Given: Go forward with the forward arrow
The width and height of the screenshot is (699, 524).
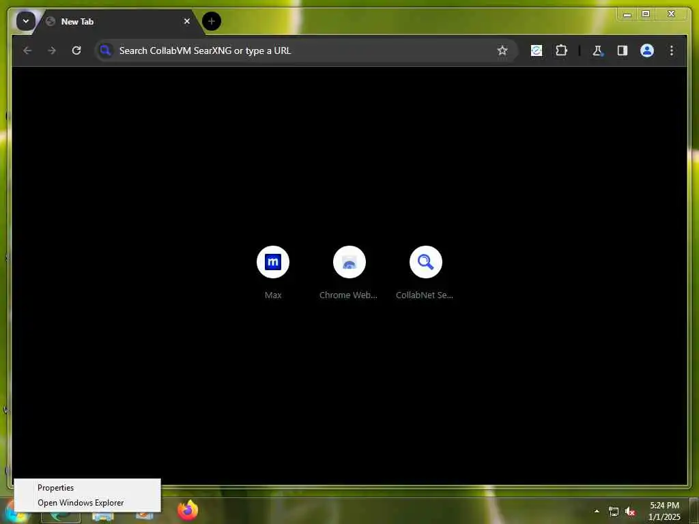Looking at the screenshot, I should tap(52, 50).
